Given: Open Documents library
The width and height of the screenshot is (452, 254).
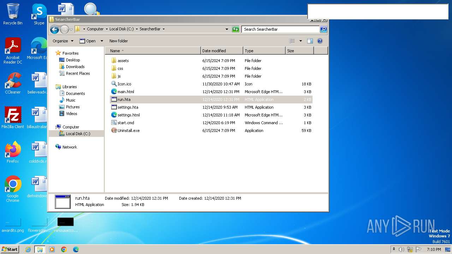Looking at the screenshot, I should (x=75, y=93).
